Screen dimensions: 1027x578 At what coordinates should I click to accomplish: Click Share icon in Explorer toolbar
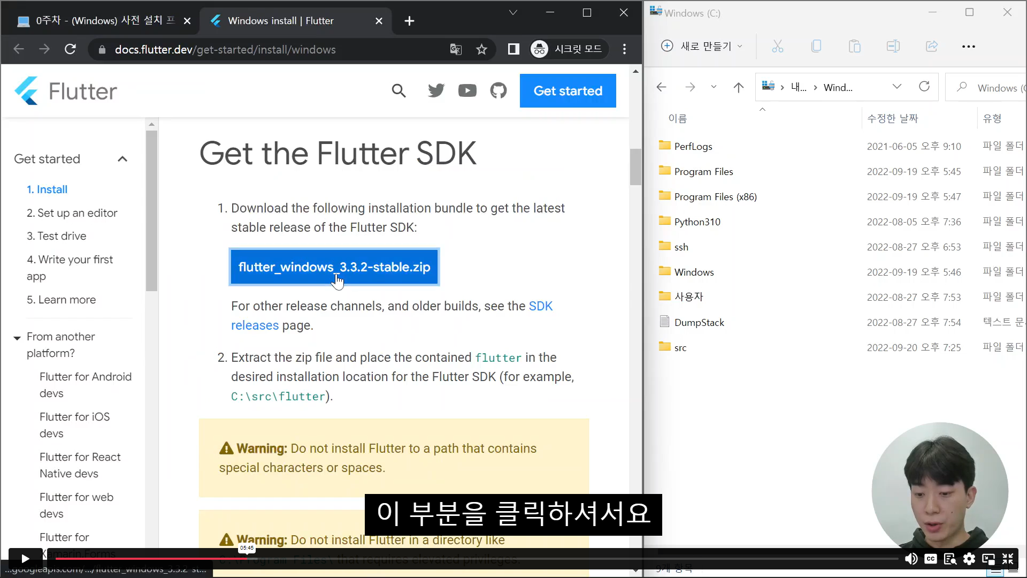point(932,46)
